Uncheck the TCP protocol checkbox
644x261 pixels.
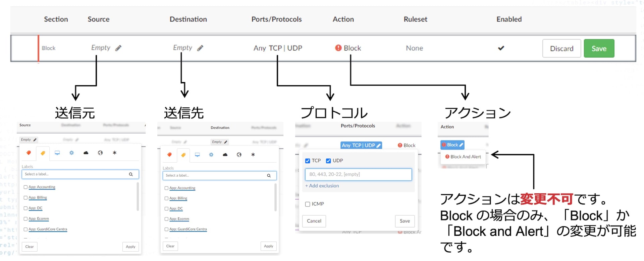click(308, 161)
